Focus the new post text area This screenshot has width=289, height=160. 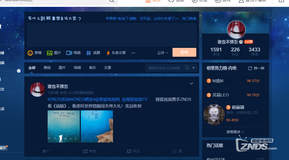coord(112,35)
